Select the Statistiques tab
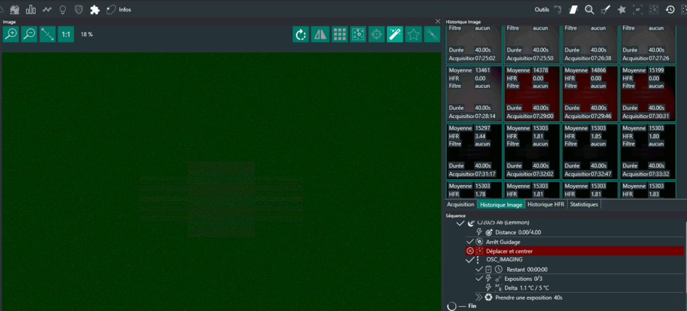The image size is (687, 311). pos(584,204)
